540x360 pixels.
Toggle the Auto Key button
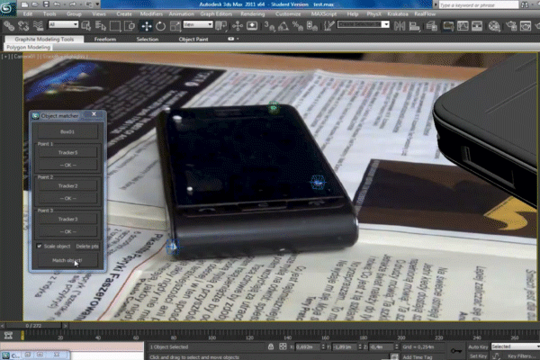tap(477, 346)
